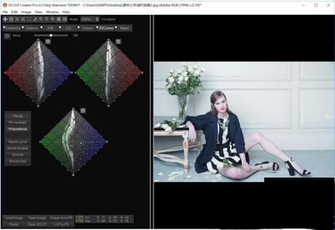Click the LUT to PS button
335x230 pixels.
pos(61,224)
